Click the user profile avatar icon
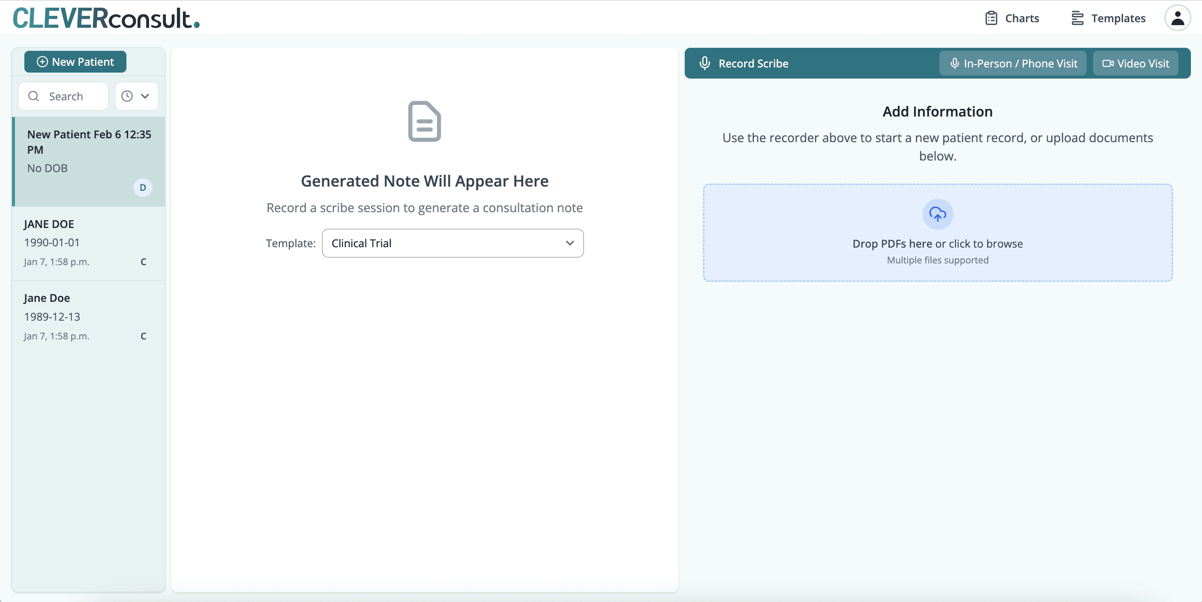 coord(1177,18)
